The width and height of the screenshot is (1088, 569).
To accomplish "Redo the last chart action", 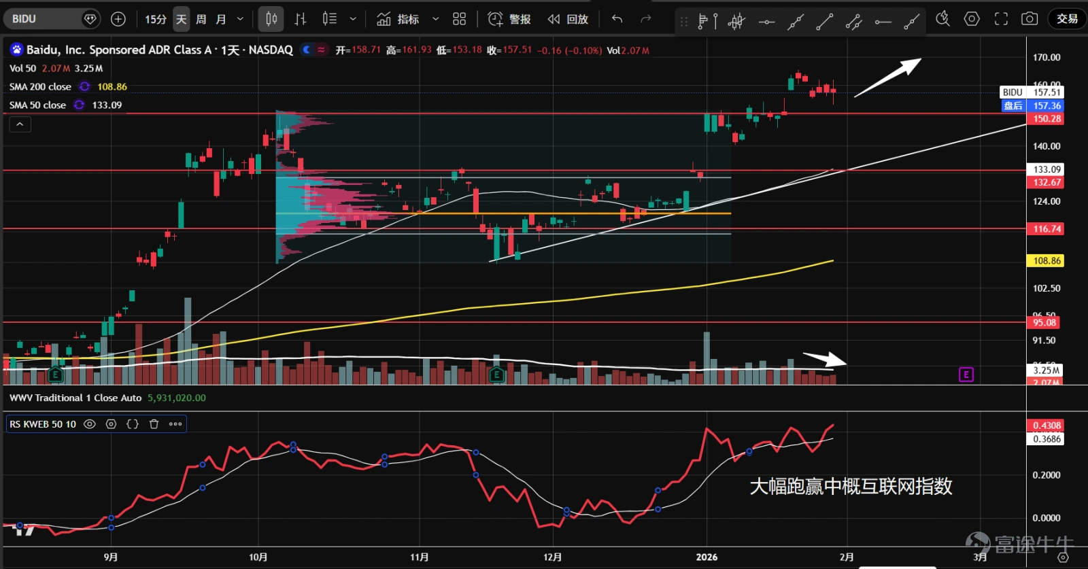I will coord(646,19).
